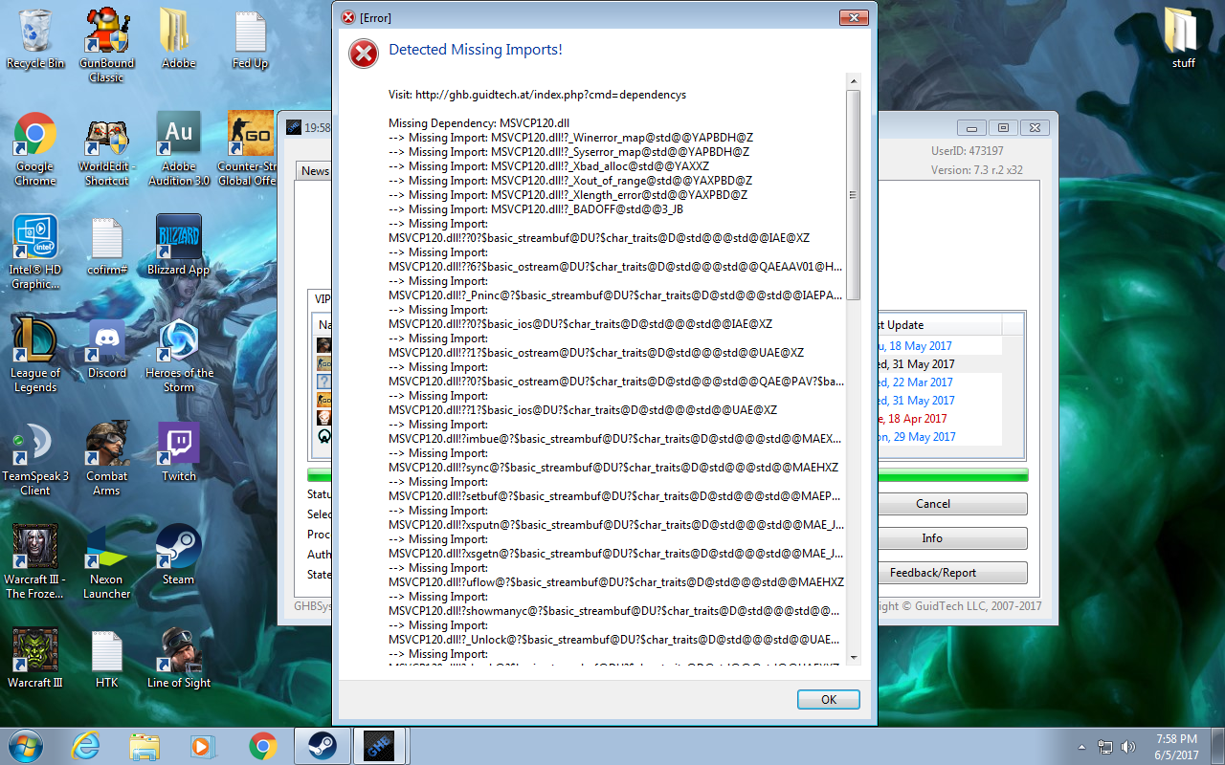Open the stuff folder on the desktop
This screenshot has width=1225, height=765.
click(1184, 40)
